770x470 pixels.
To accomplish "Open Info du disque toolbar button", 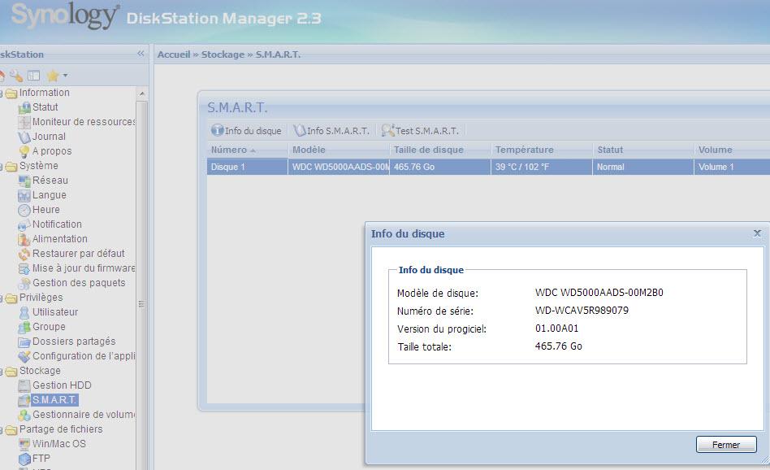I will click(x=246, y=131).
